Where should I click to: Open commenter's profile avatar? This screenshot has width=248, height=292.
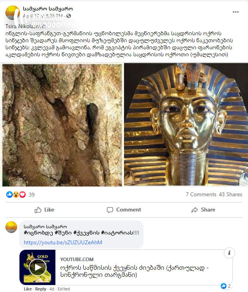coord(11,227)
